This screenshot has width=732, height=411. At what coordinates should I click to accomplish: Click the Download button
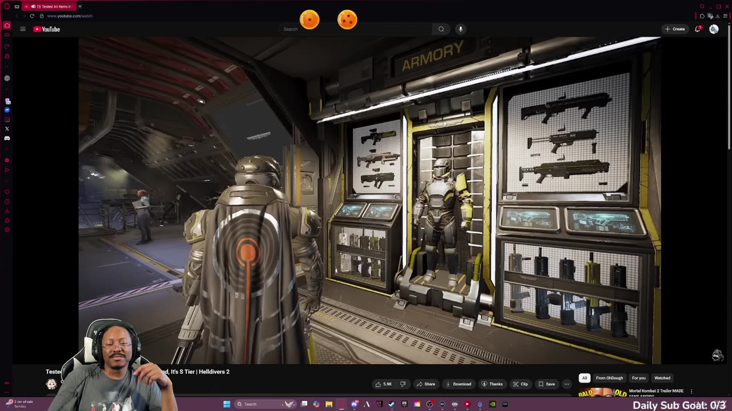coord(459,384)
